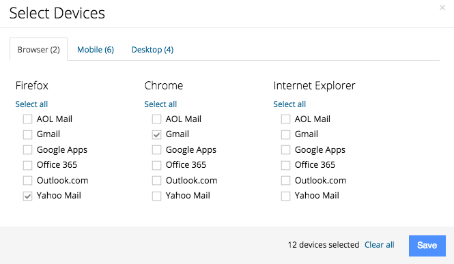Select all Internet Explorer clients
454x264 pixels.
point(289,104)
